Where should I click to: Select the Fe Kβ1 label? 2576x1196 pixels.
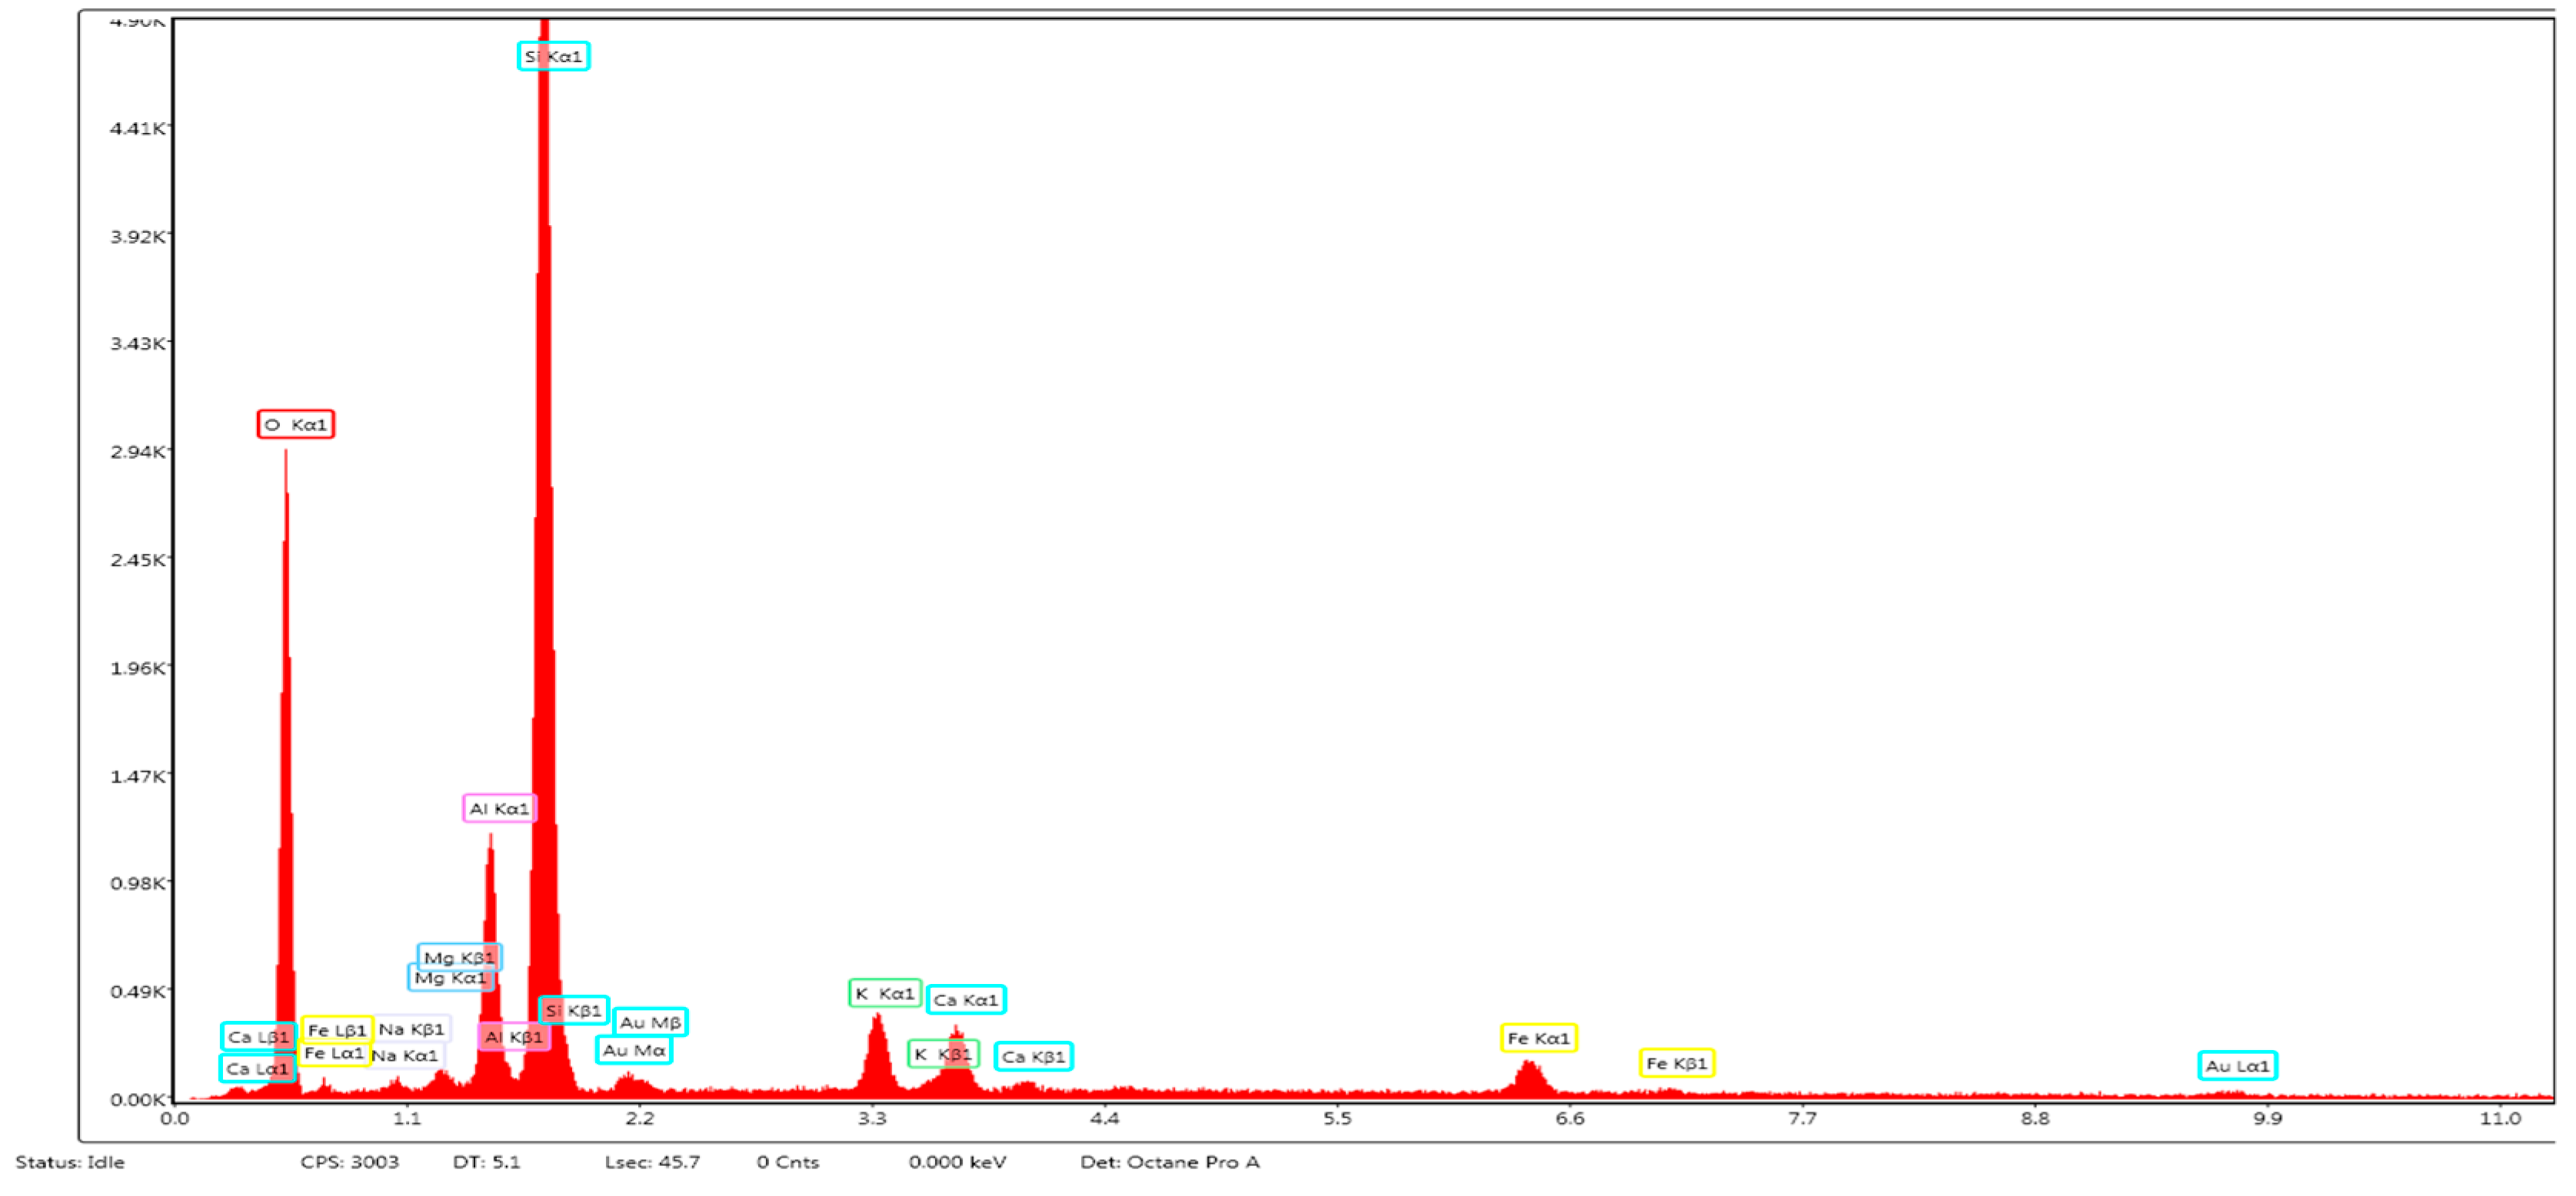1676,1063
